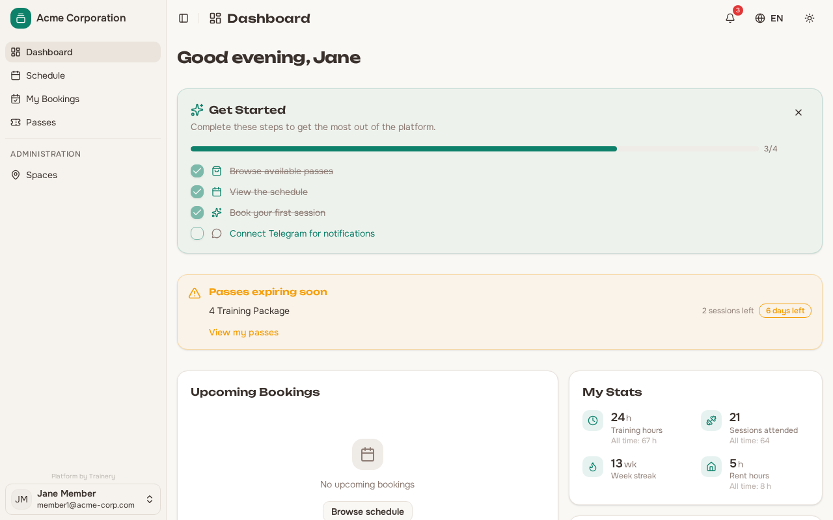Click the Browse schedule button
The image size is (833, 520).
[x=368, y=511]
